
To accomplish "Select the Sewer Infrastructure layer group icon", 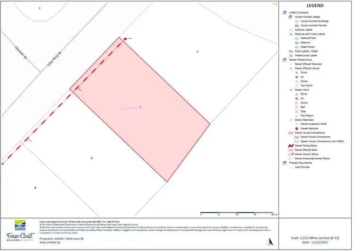I will [x=284, y=60].
